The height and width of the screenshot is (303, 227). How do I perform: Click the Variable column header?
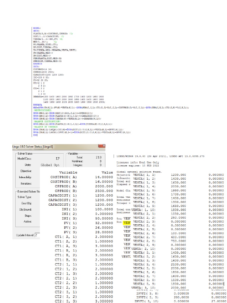point(68,172)
